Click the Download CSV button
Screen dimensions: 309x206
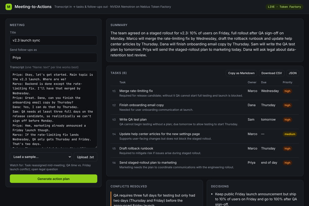pos(271,73)
